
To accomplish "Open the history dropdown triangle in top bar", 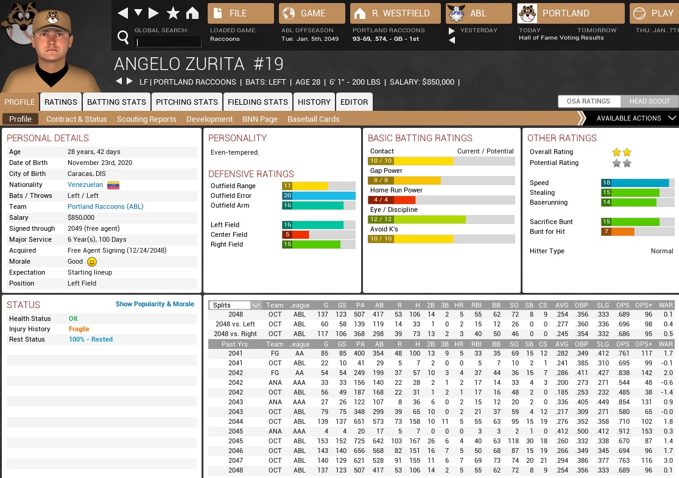I will 138,13.
